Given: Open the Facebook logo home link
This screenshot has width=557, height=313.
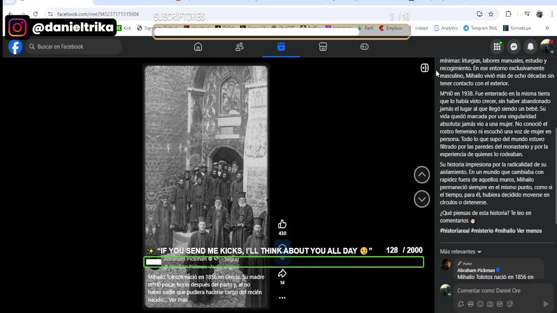Looking at the screenshot, I should (x=15, y=47).
